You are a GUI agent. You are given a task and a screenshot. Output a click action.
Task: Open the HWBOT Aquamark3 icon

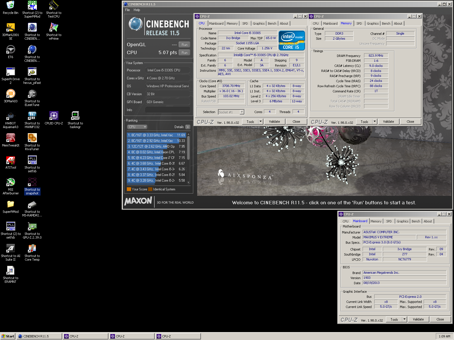click(x=10, y=120)
